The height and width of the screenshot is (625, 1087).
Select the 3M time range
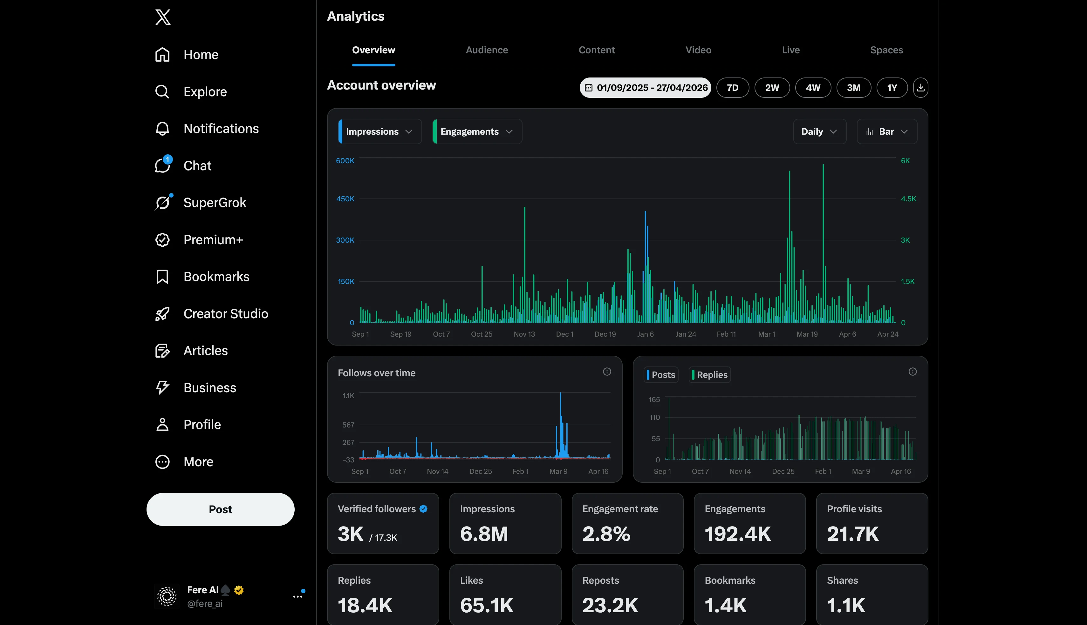[854, 88]
